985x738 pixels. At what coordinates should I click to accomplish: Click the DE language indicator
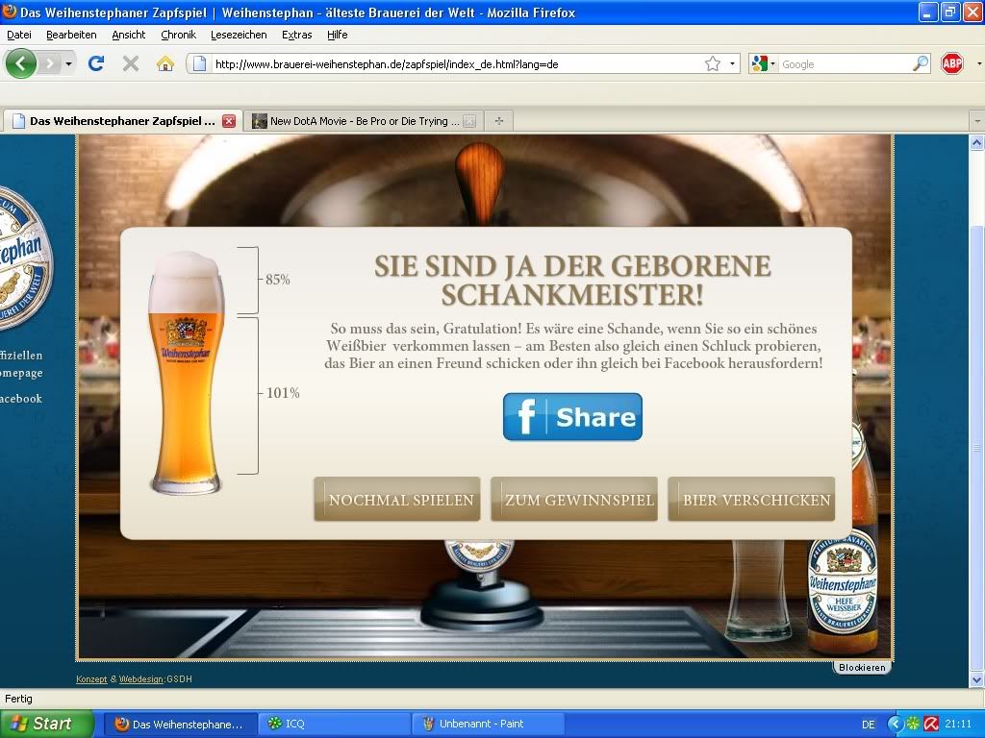(x=869, y=725)
